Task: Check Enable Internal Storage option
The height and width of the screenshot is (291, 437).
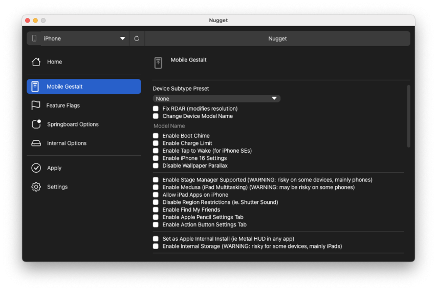Action: [x=156, y=246]
